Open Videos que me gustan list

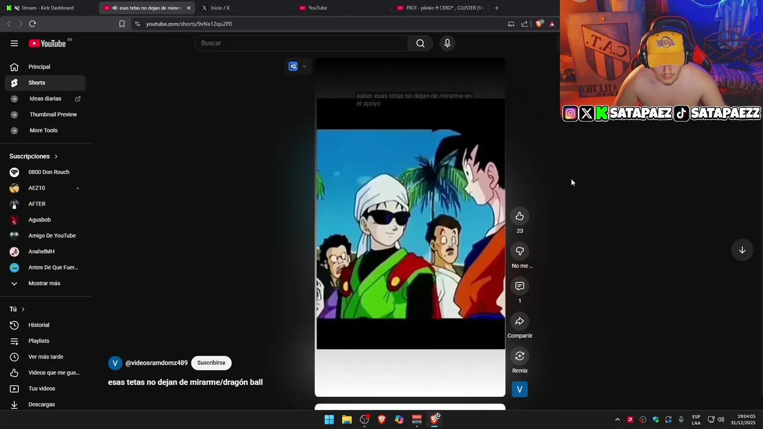(45, 372)
